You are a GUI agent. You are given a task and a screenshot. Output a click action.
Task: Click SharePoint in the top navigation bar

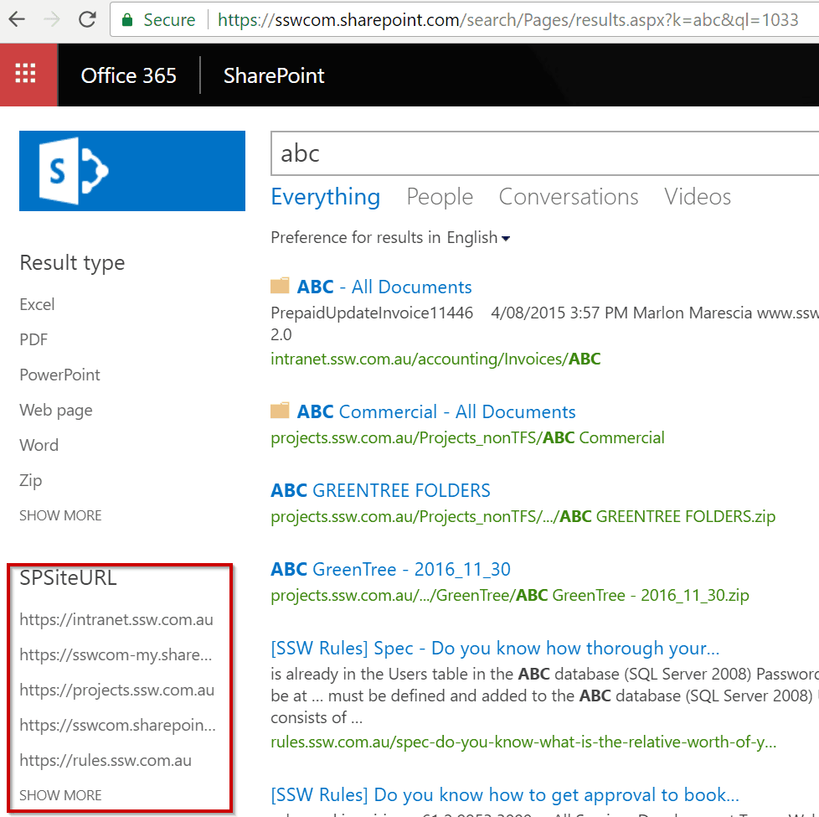(x=274, y=75)
